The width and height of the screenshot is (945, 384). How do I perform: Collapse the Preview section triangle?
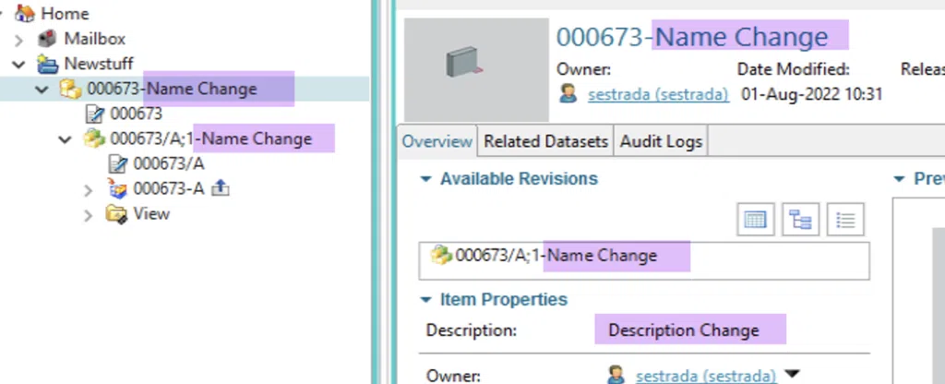[x=899, y=179]
